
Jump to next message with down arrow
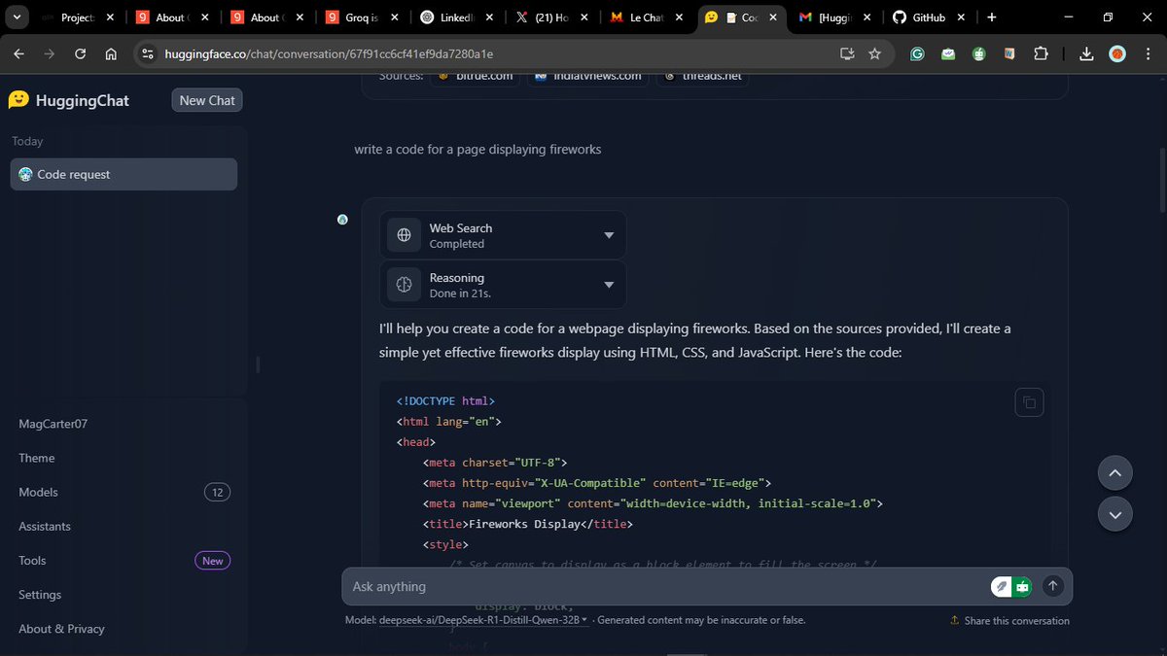pyautogui.click(x=1115, y=514)
